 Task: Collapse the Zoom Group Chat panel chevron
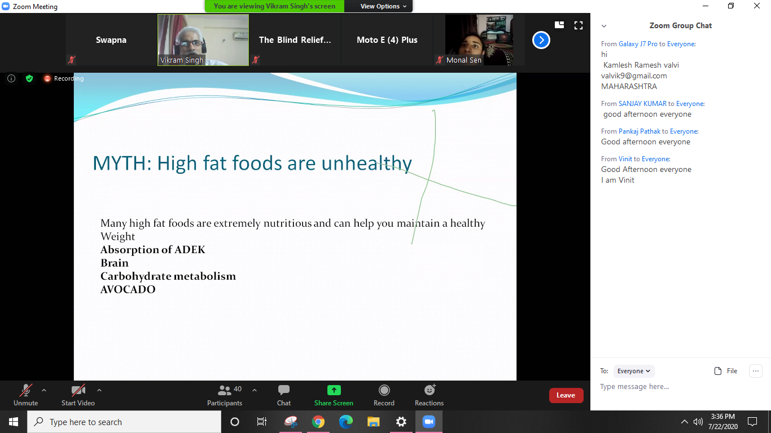click(604, 26)
